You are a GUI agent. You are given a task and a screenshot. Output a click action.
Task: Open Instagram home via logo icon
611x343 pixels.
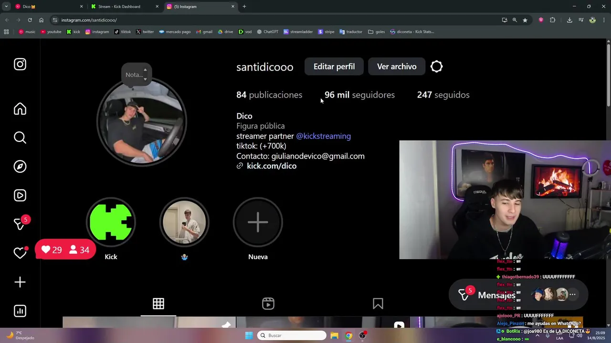pyautogui.click(x=20, y=64)
